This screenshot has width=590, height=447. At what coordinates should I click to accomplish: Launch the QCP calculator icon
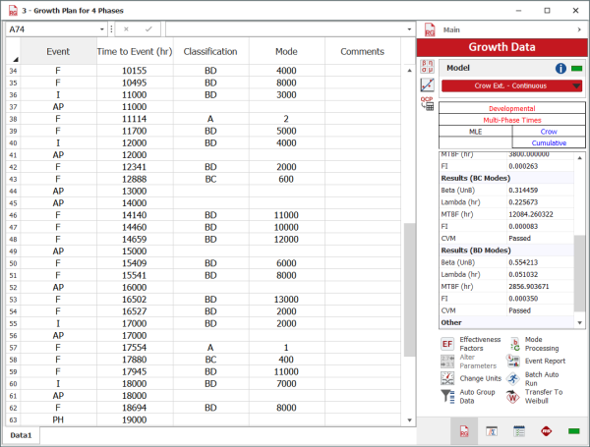429,105
